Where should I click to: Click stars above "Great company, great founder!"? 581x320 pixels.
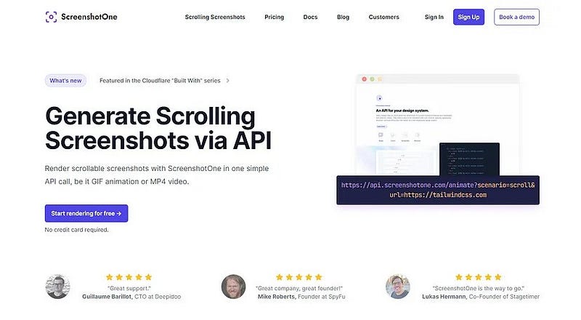(x=299, y=277)
